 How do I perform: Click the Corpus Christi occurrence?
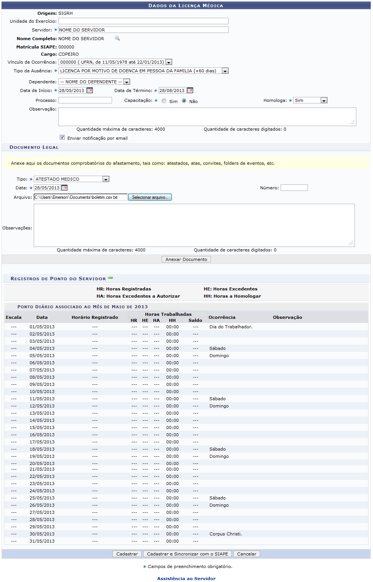[x=226, y=534]
